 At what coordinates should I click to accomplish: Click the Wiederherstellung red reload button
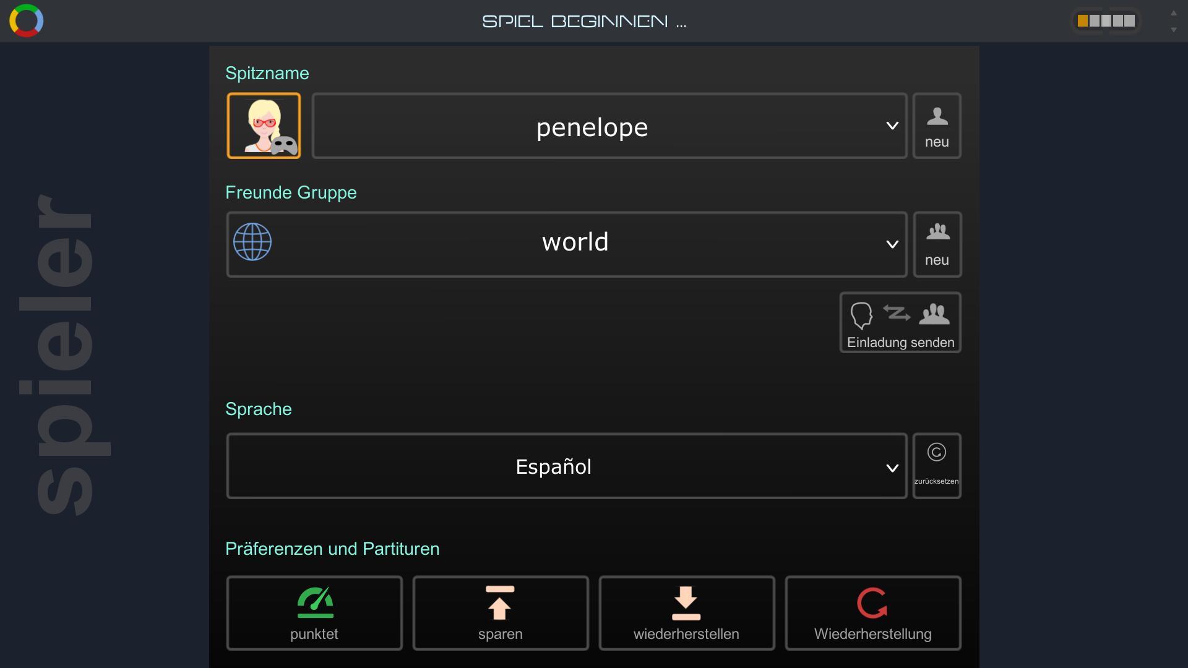pos(873,613)
